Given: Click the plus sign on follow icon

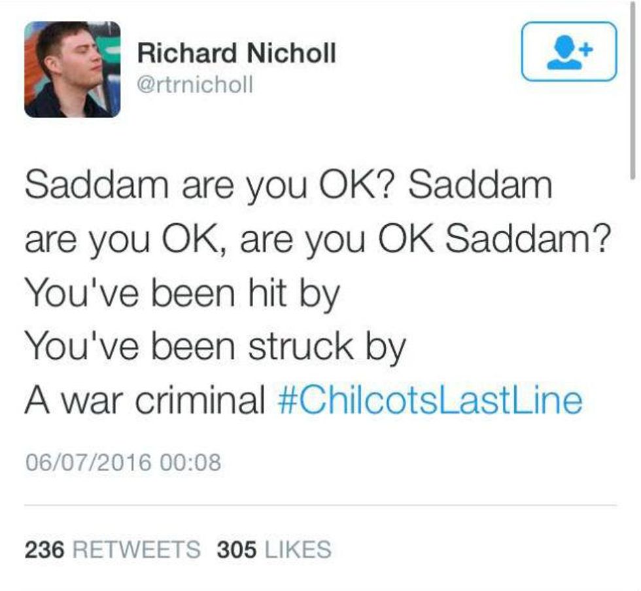Looking at the screenshot, I should click(587, 50).
